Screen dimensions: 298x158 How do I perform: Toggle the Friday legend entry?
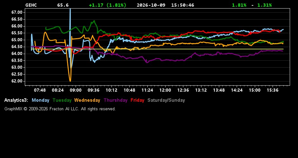point(138,100)
